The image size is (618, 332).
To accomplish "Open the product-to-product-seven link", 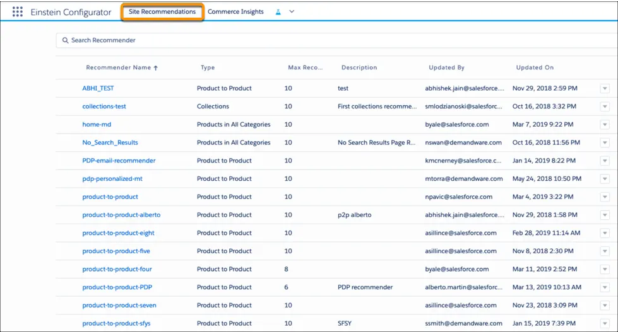I will pos(119,306).
